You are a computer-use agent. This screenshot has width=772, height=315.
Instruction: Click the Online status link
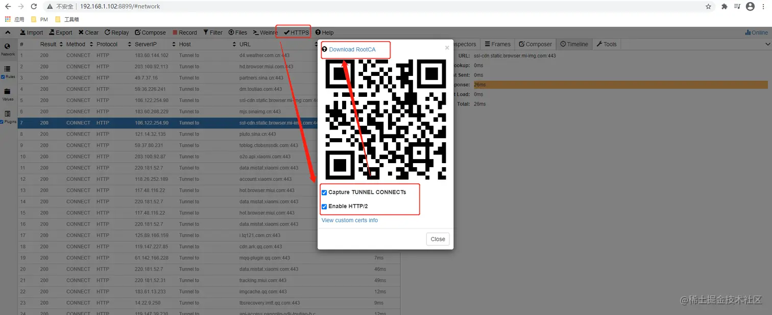coord(756,32)
